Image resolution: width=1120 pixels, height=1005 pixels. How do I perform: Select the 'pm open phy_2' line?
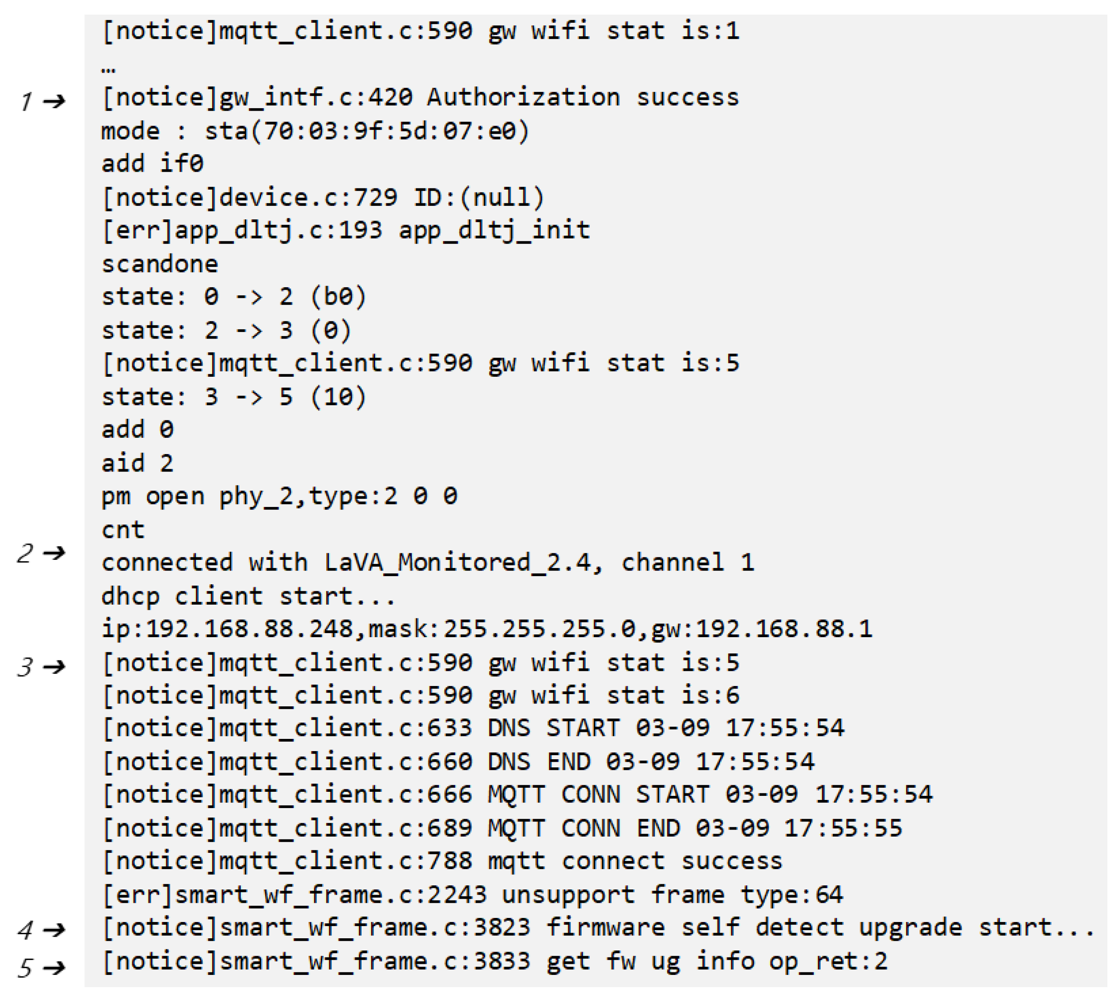[279, 497]
